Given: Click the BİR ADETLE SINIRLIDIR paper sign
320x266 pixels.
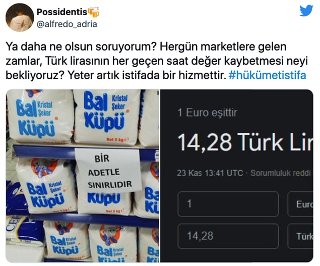Looking at the screenshot, I should 108,171.
